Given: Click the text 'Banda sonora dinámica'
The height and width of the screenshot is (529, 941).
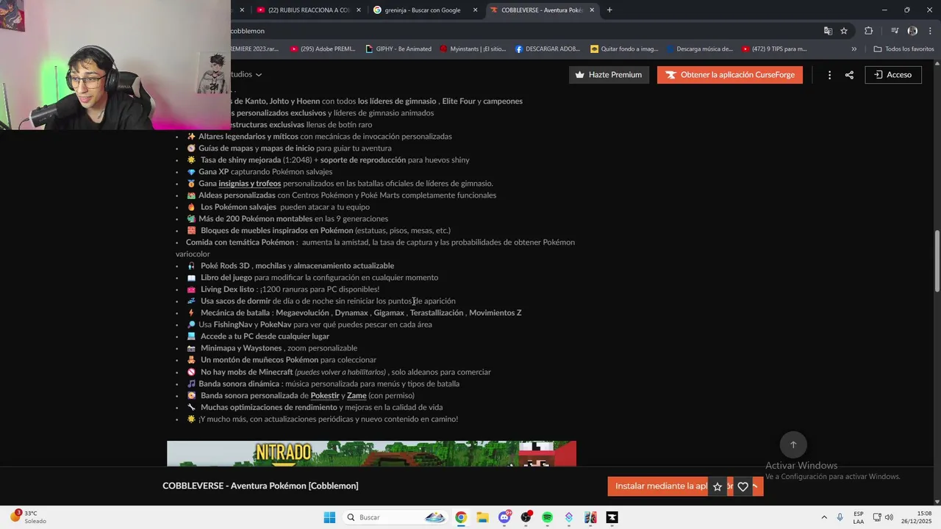Looking at the screenshot, I should coord(239,384).
